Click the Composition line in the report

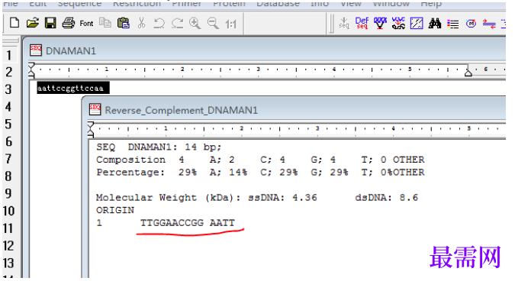tap(260, 160)
